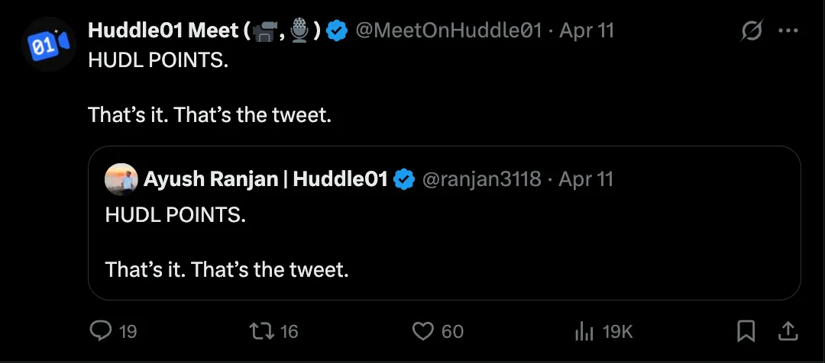
Task: Open the three-dot more options menu
Action: pos(788,31)
